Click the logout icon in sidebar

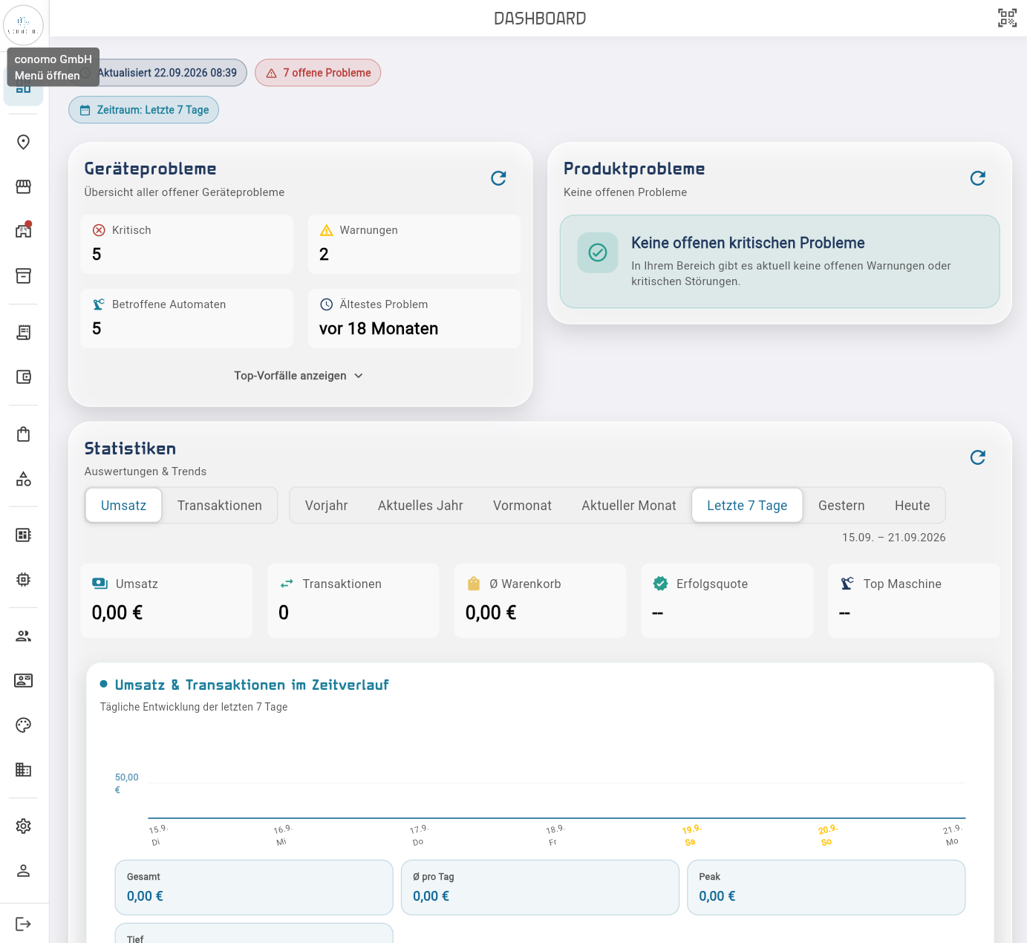[24, 924]
